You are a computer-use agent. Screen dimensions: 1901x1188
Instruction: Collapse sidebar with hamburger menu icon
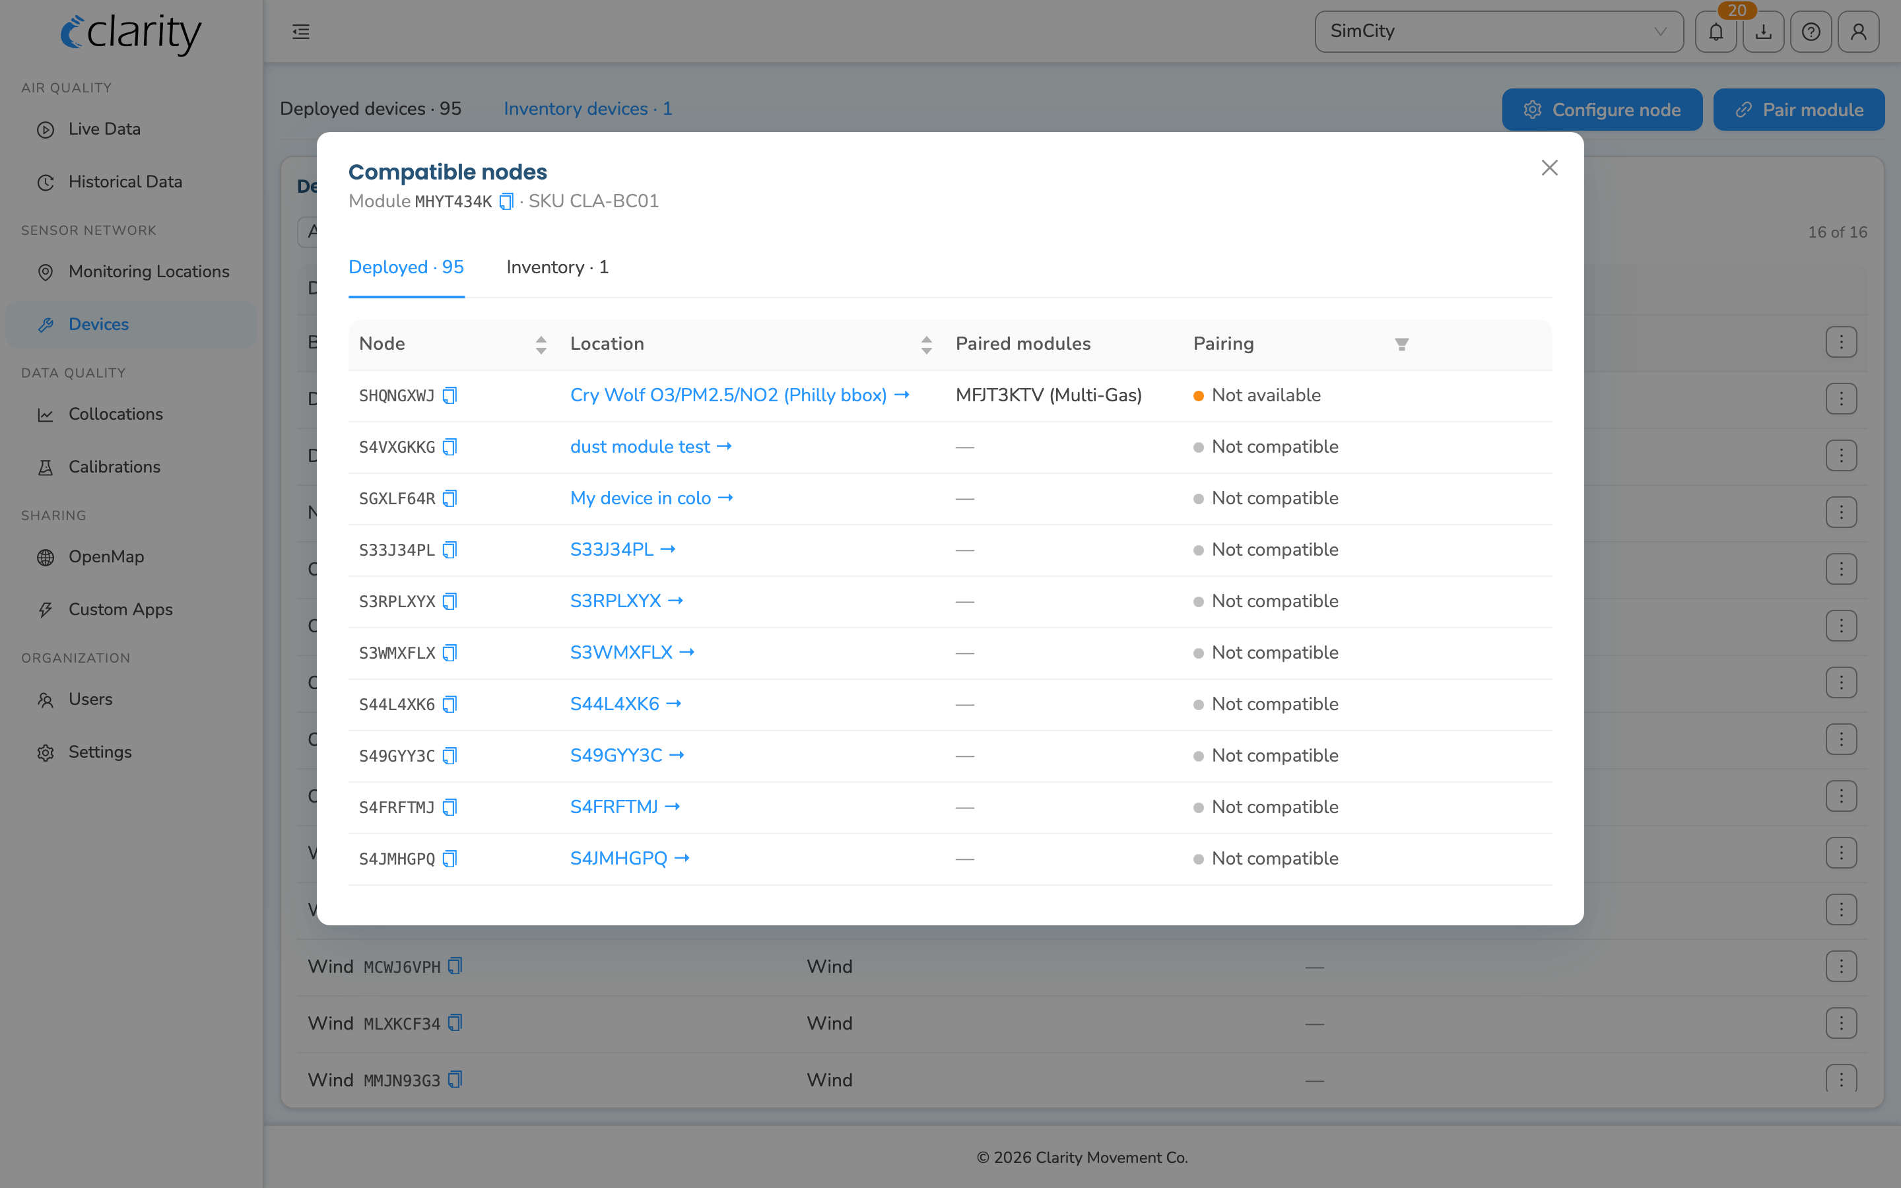tap(301, 32)
